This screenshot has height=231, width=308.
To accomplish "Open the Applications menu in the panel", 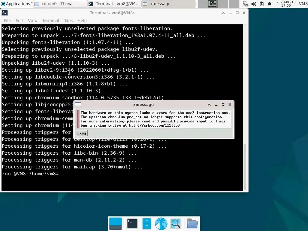I will tap(16, 4).
